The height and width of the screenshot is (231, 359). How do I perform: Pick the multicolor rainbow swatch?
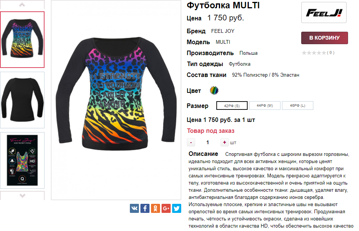(214, 91)
